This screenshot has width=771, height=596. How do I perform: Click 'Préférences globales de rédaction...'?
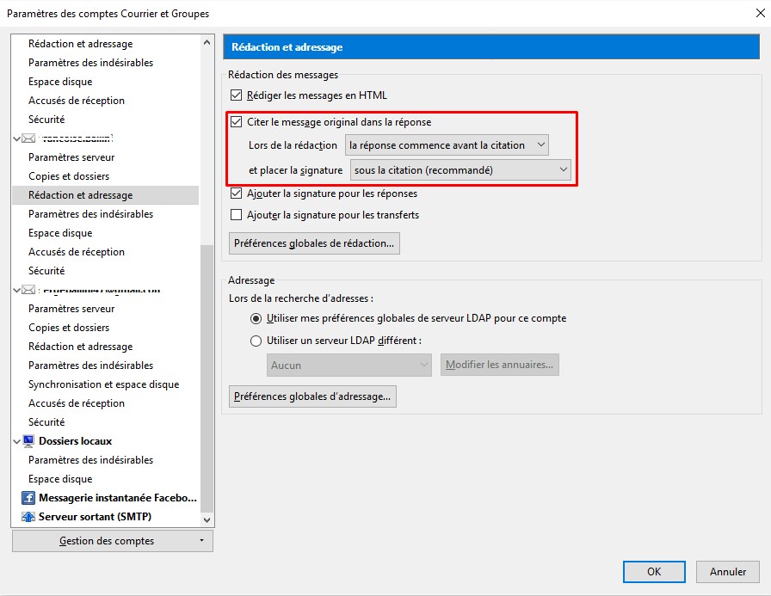click(x=313, y=243)
